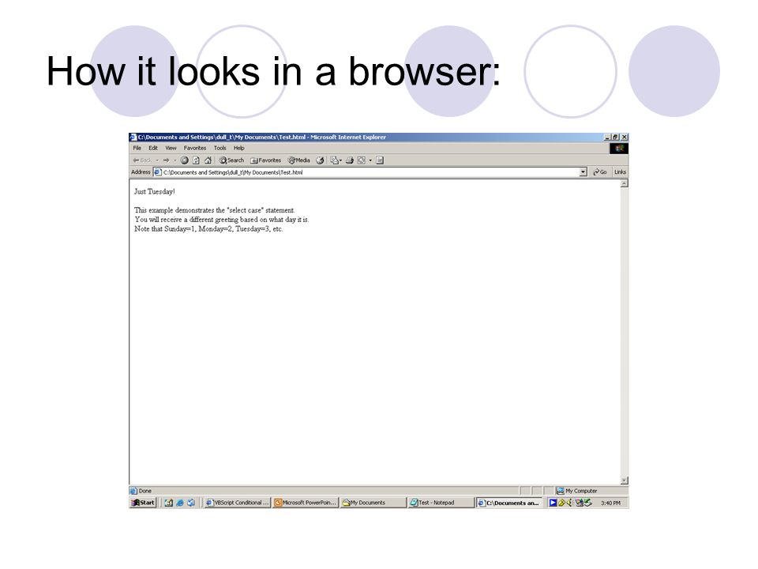The height and width of the screenshot is (569, 758).
Task: Click the Go button beside address bar
Action: 600,171
